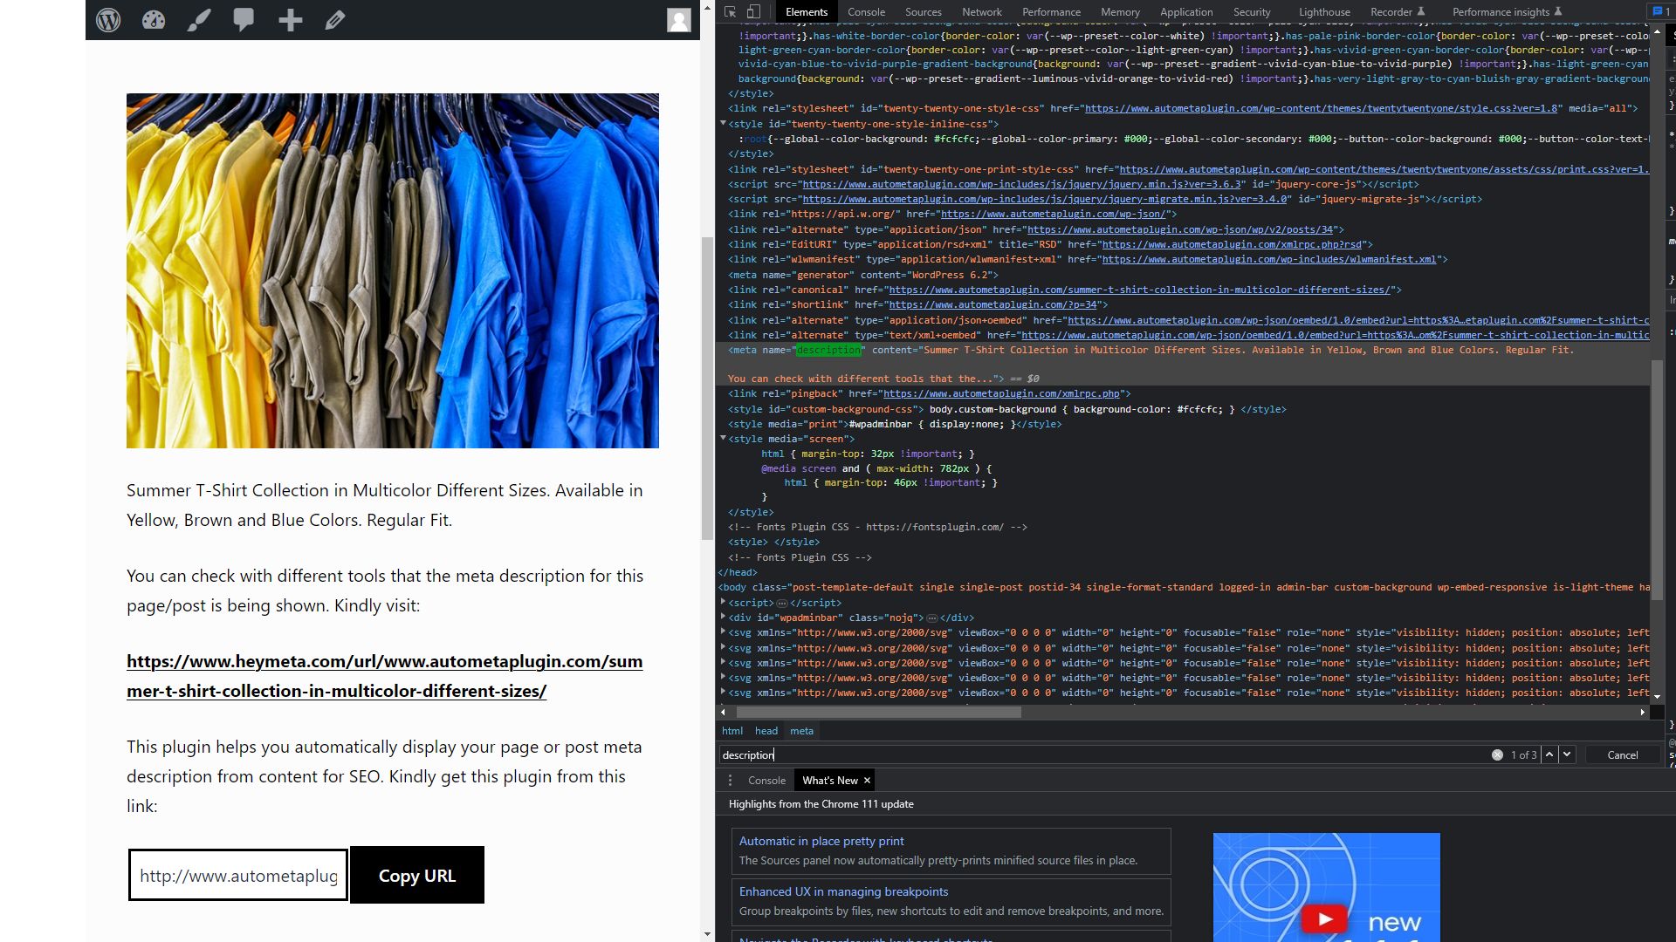Activate the DevTools inspect element picker
Image resolution: width=1676 pixels, height=942 pixels.
[x=731, y=11]
